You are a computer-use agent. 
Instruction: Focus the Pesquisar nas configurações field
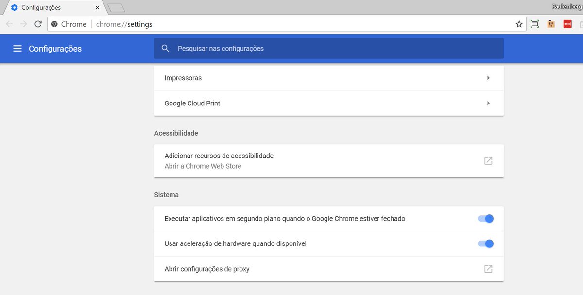329,49
